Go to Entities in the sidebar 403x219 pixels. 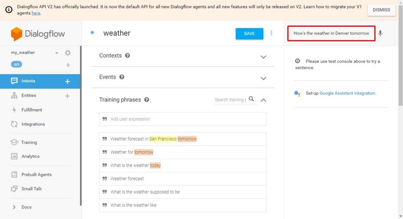coord(29,95)
